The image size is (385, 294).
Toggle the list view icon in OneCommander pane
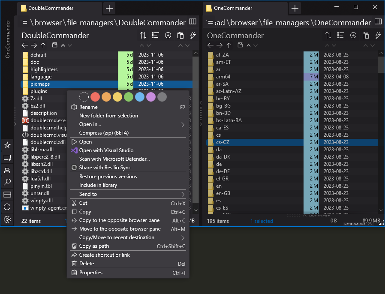click(341, 36)
